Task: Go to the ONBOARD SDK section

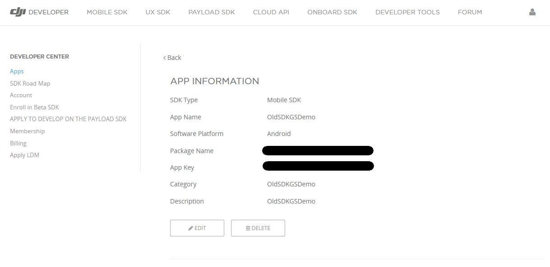Action: [332, 12]
